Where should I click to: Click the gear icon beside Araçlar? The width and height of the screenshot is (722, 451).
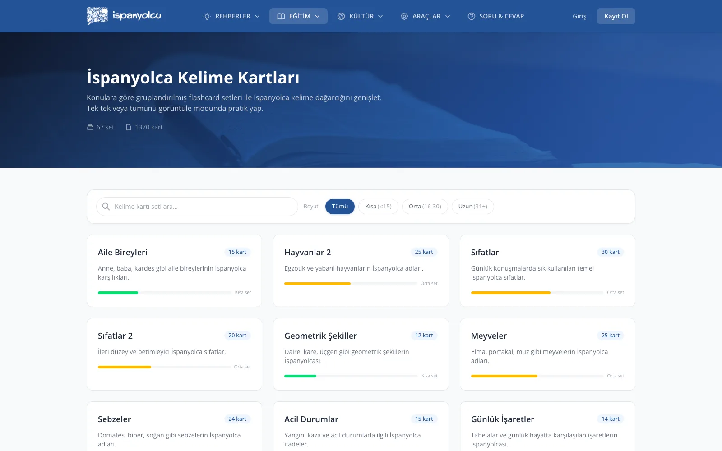click(x=404, y=16)
